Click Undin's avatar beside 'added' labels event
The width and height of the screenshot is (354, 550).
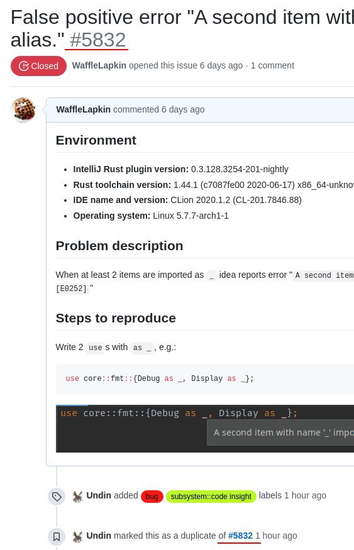point(77,497)
